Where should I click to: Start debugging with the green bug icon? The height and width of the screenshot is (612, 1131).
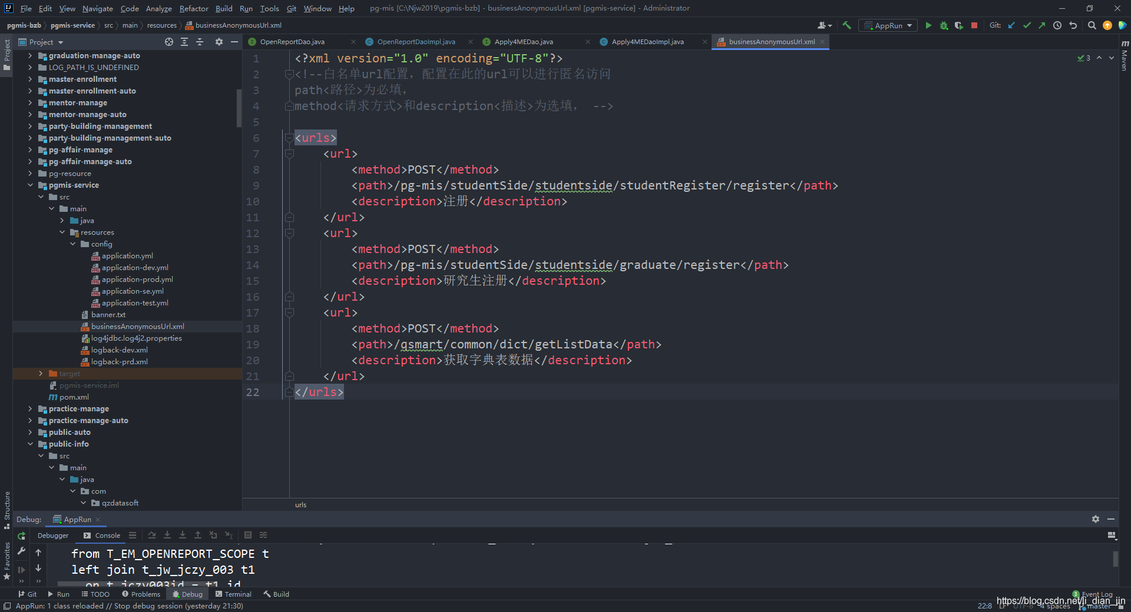coord(944,25)
